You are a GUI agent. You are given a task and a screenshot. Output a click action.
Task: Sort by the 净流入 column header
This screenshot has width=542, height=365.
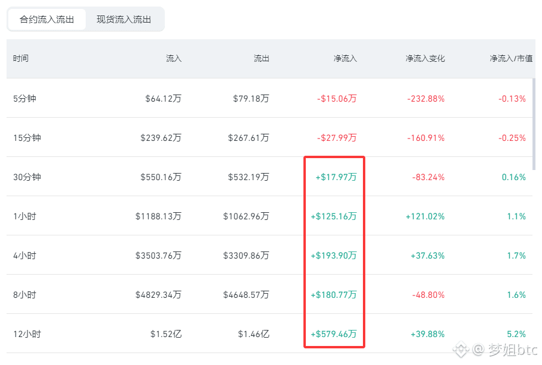tap(345, 58)
